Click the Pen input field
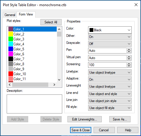The width and height of the screenshot is (141, 136). coord(107,51)
